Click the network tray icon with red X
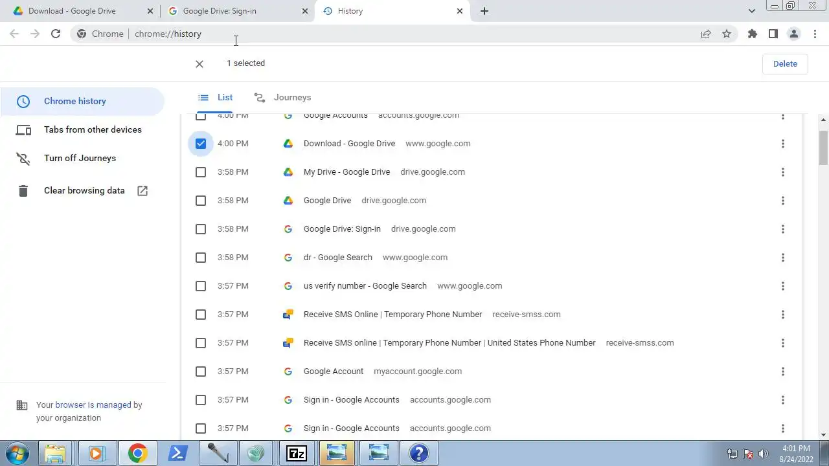 click(748, 454)
